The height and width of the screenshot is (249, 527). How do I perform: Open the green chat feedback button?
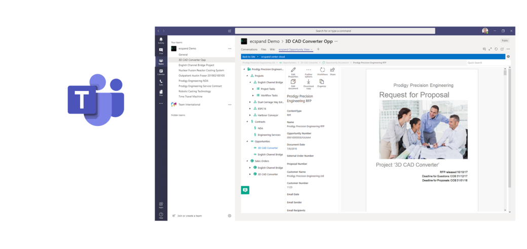(245, 190)
